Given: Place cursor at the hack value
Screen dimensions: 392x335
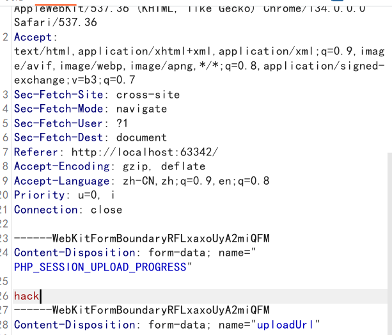Looking at the screenshot, I should 26,296.
